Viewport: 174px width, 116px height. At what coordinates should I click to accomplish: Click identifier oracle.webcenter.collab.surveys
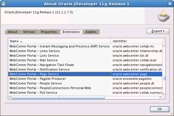pos(137,93)
